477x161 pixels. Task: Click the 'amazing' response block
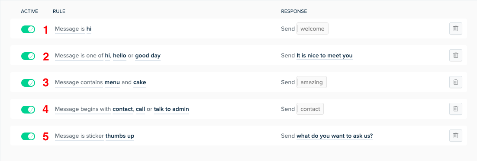[312, 82]
